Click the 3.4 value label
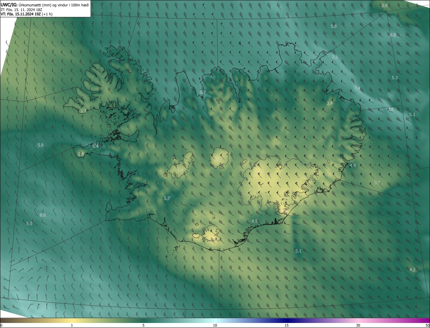The width and height of the screenshot is (430, 328). [330, 104]
